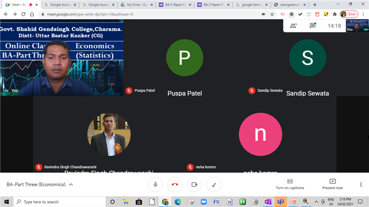This screenshot has height=207, width=369.
Task: Switch to the neongreen.com tab
Action: click(x=290, y=5)
